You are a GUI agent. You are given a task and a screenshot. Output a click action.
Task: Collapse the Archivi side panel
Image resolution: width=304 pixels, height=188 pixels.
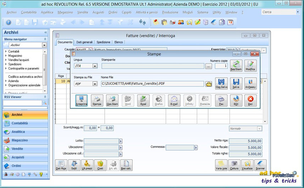click(x=45, y=32)
